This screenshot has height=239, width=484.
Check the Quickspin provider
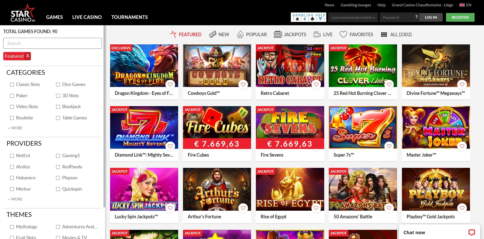pos(58,189)
